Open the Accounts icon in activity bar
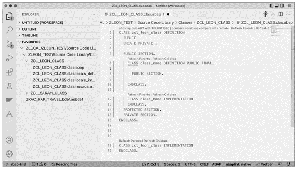 point(8,139)
